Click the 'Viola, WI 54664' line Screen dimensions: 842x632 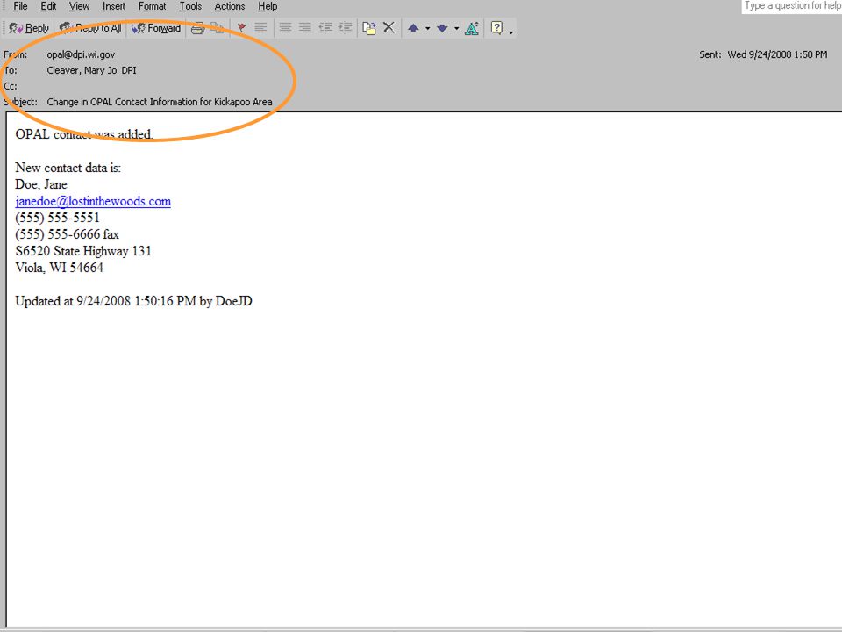[59, 268]
